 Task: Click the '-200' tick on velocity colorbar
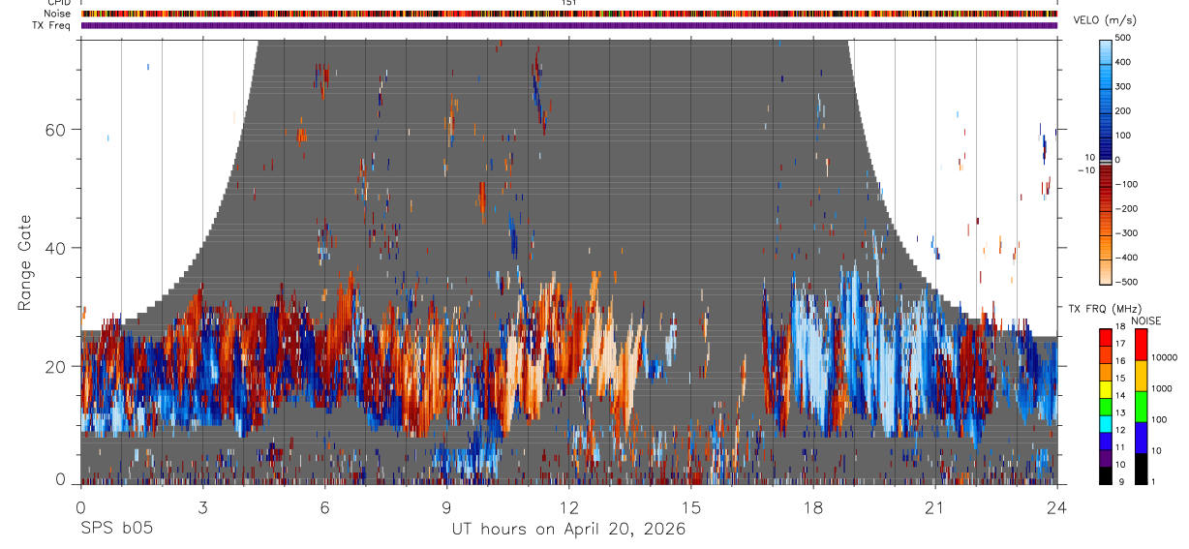1127,208
